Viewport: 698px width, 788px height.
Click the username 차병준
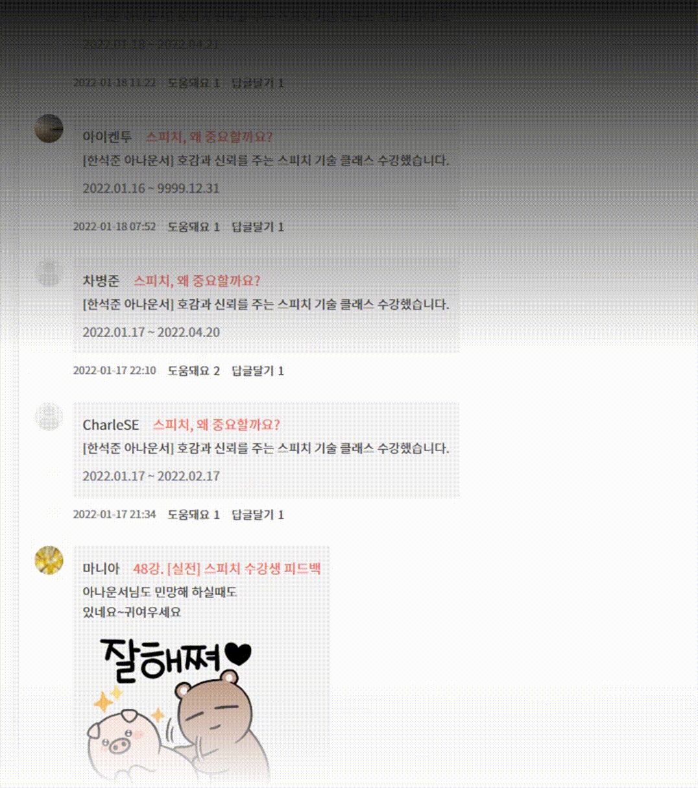tap(101, 281)
